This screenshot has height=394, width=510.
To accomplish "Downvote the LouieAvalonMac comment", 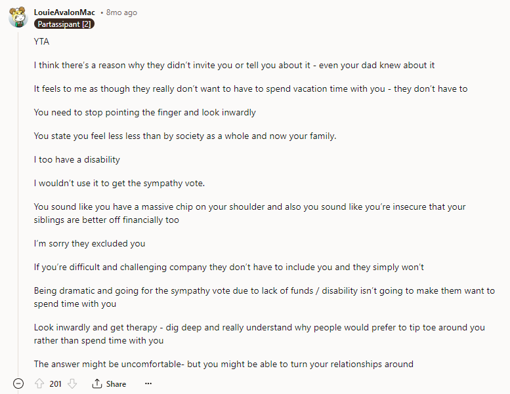I will click(72, 384).
